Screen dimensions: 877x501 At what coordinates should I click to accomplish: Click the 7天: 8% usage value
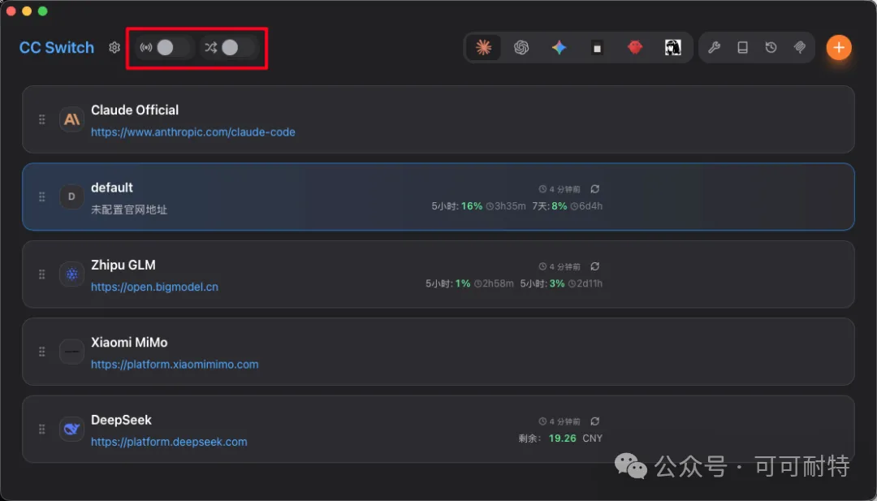pos(551,206)
